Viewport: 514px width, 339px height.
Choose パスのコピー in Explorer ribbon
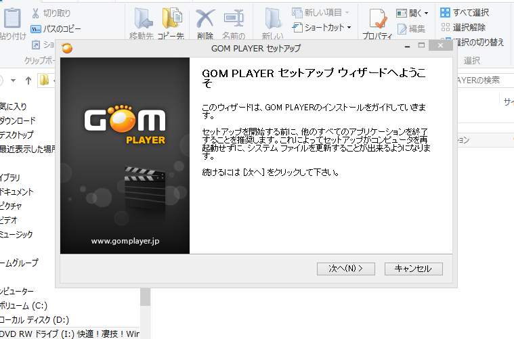(56, 29)
